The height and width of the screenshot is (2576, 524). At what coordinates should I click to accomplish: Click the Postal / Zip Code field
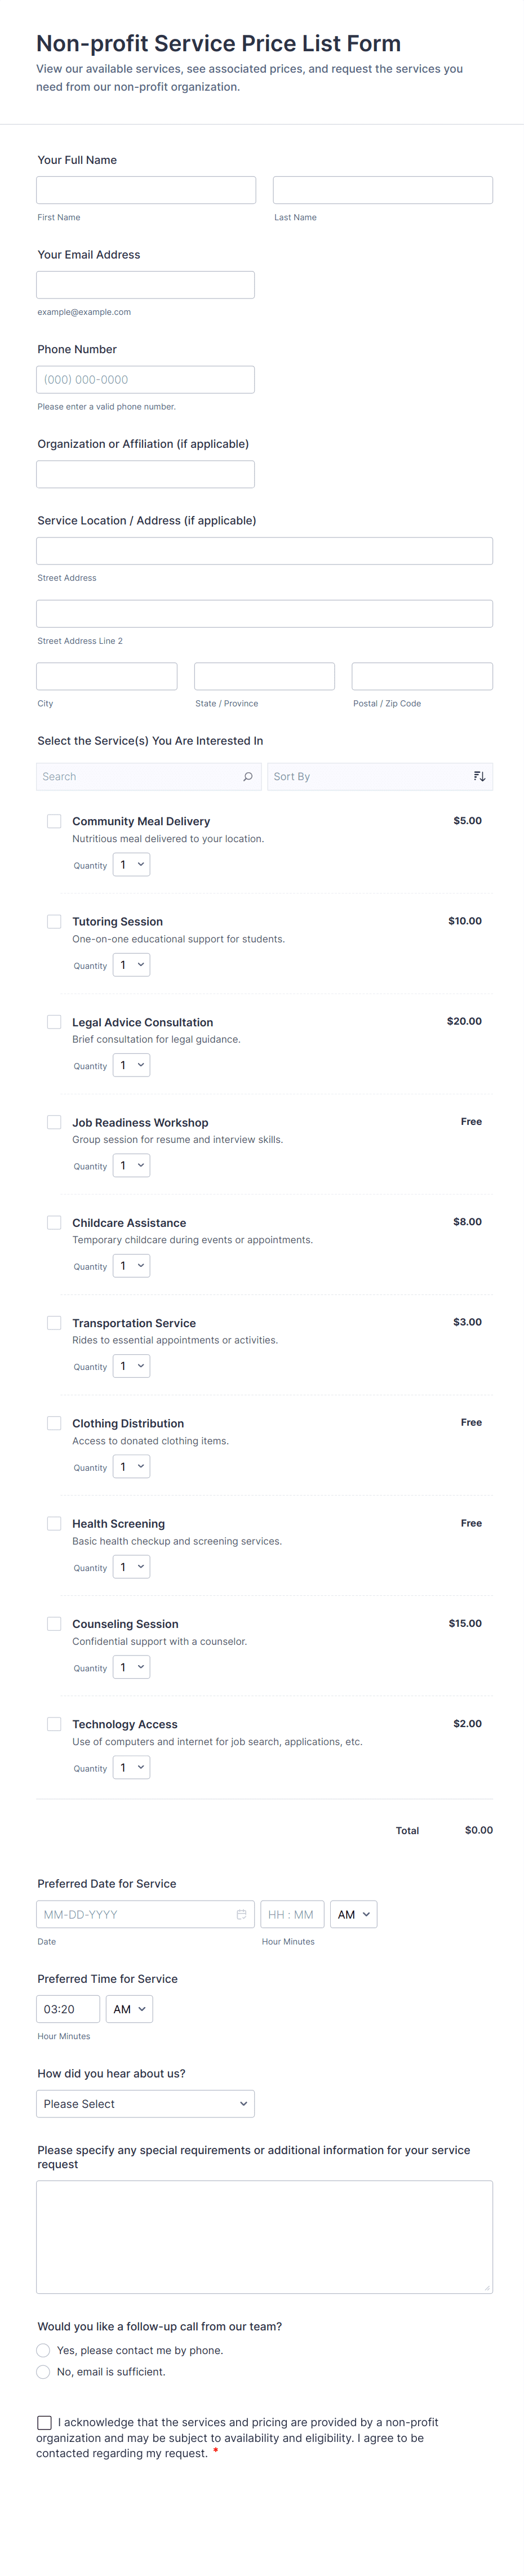(x=422, y=676)
